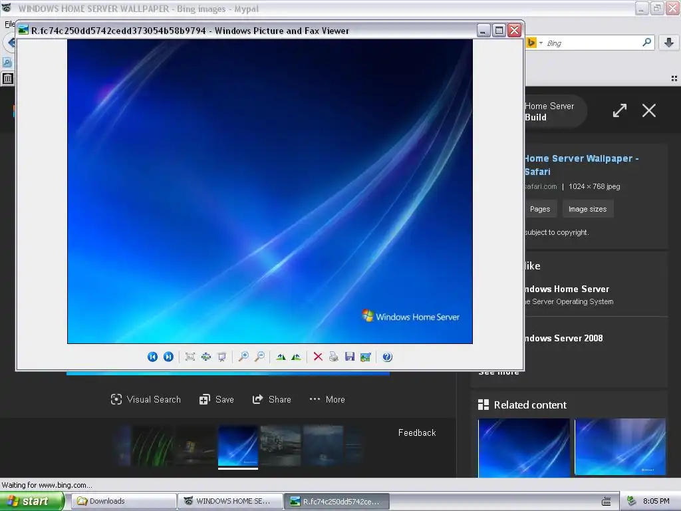Image resolution: width=681 pixels, height=511 pixels.
Task: Switch to WINDOWS HOME SE... taskbar item
Action: (x=230, y=501)
